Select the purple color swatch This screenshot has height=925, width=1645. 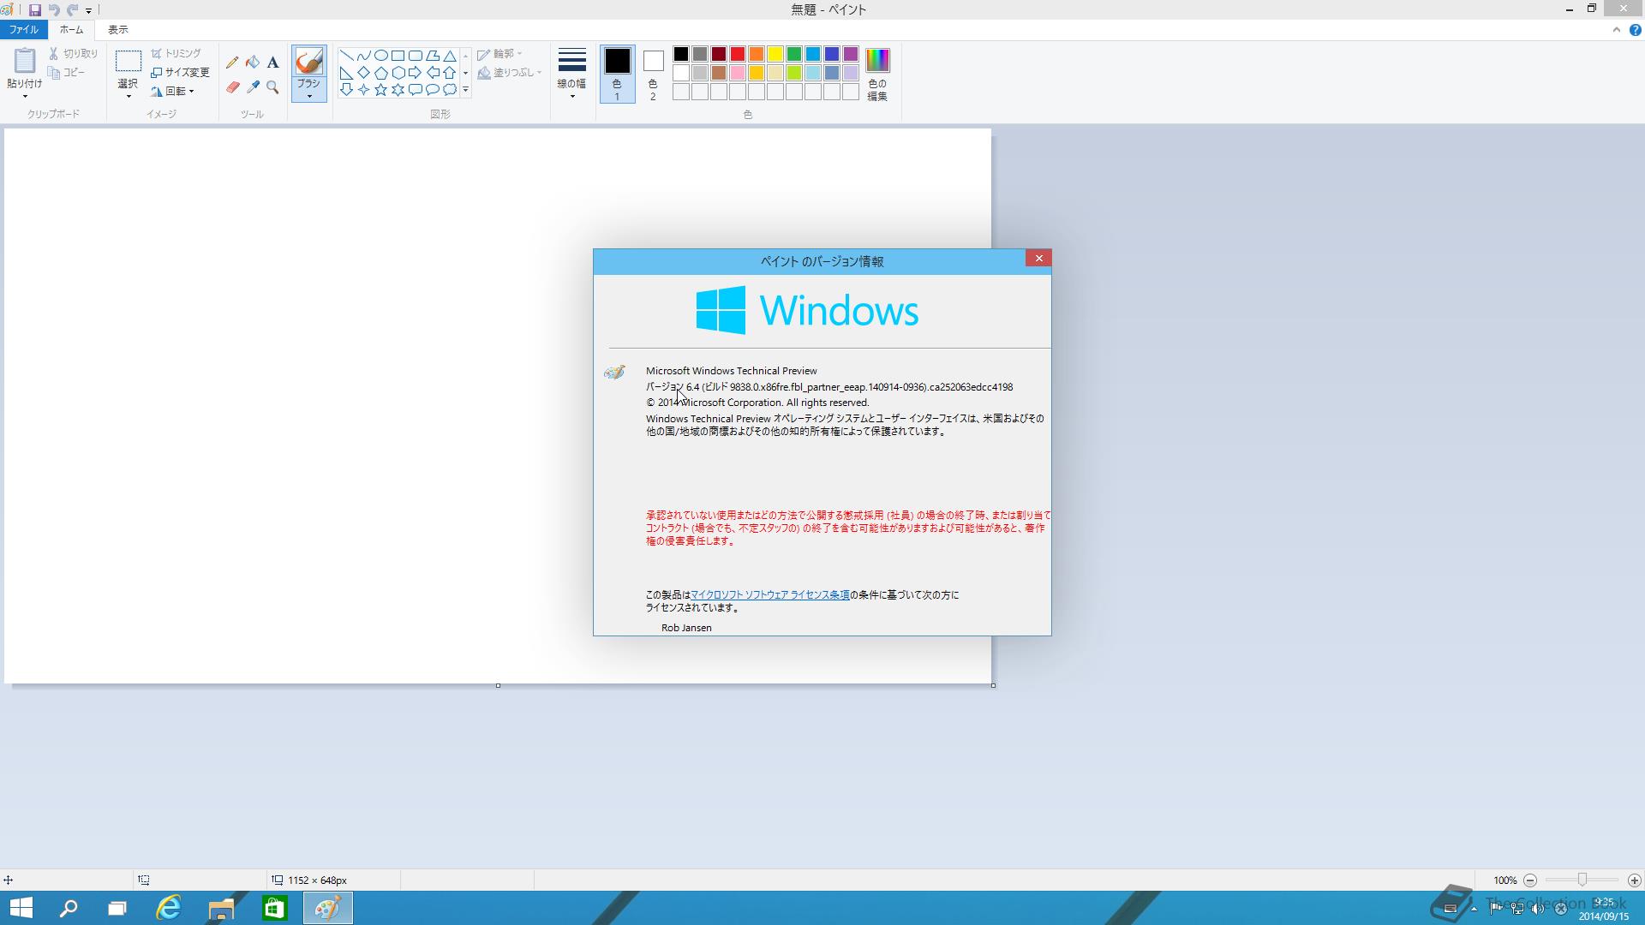(850, 54)
